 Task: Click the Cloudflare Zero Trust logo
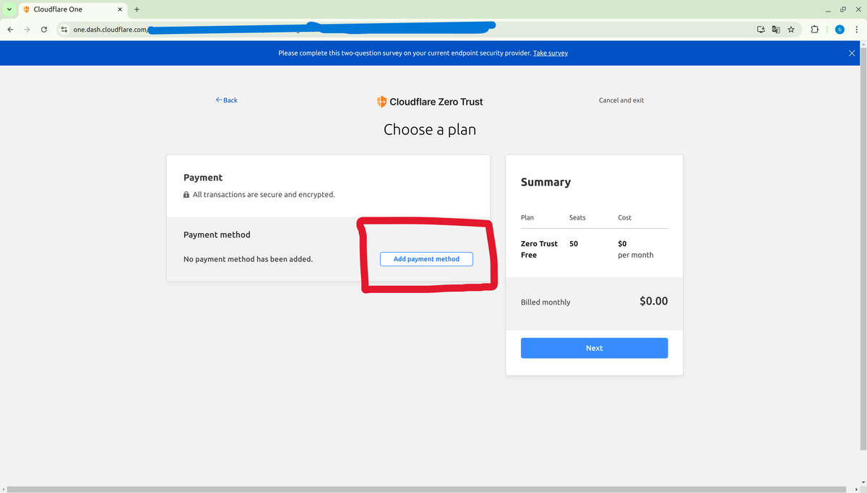point(430,102)
